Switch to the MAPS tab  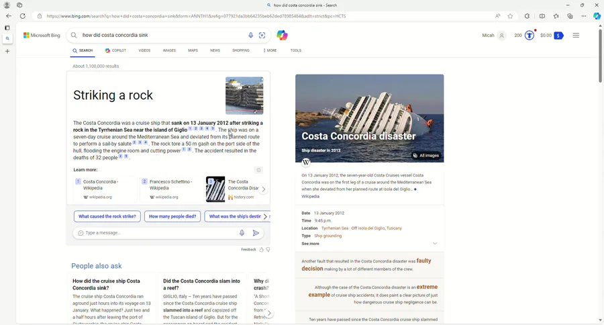point(193,50)
